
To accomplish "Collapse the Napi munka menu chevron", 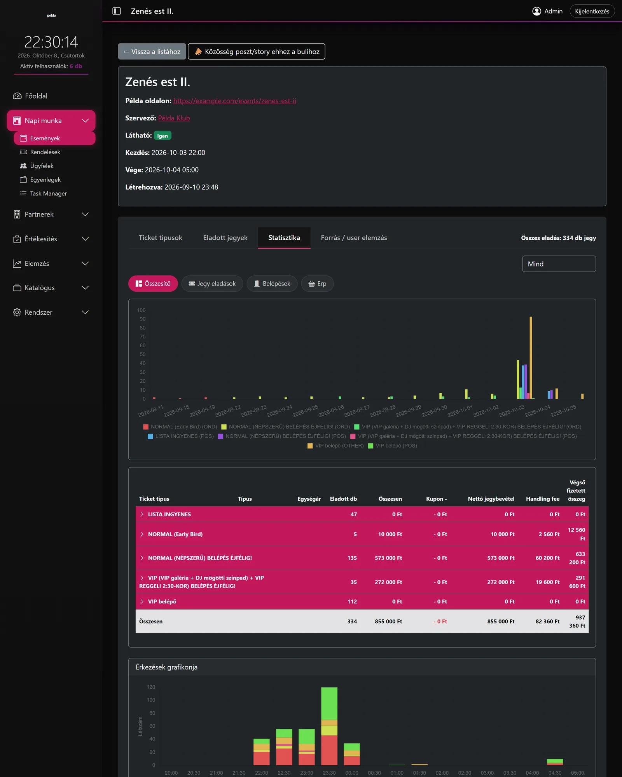I will pyautogui.click(x=85, y=121).
